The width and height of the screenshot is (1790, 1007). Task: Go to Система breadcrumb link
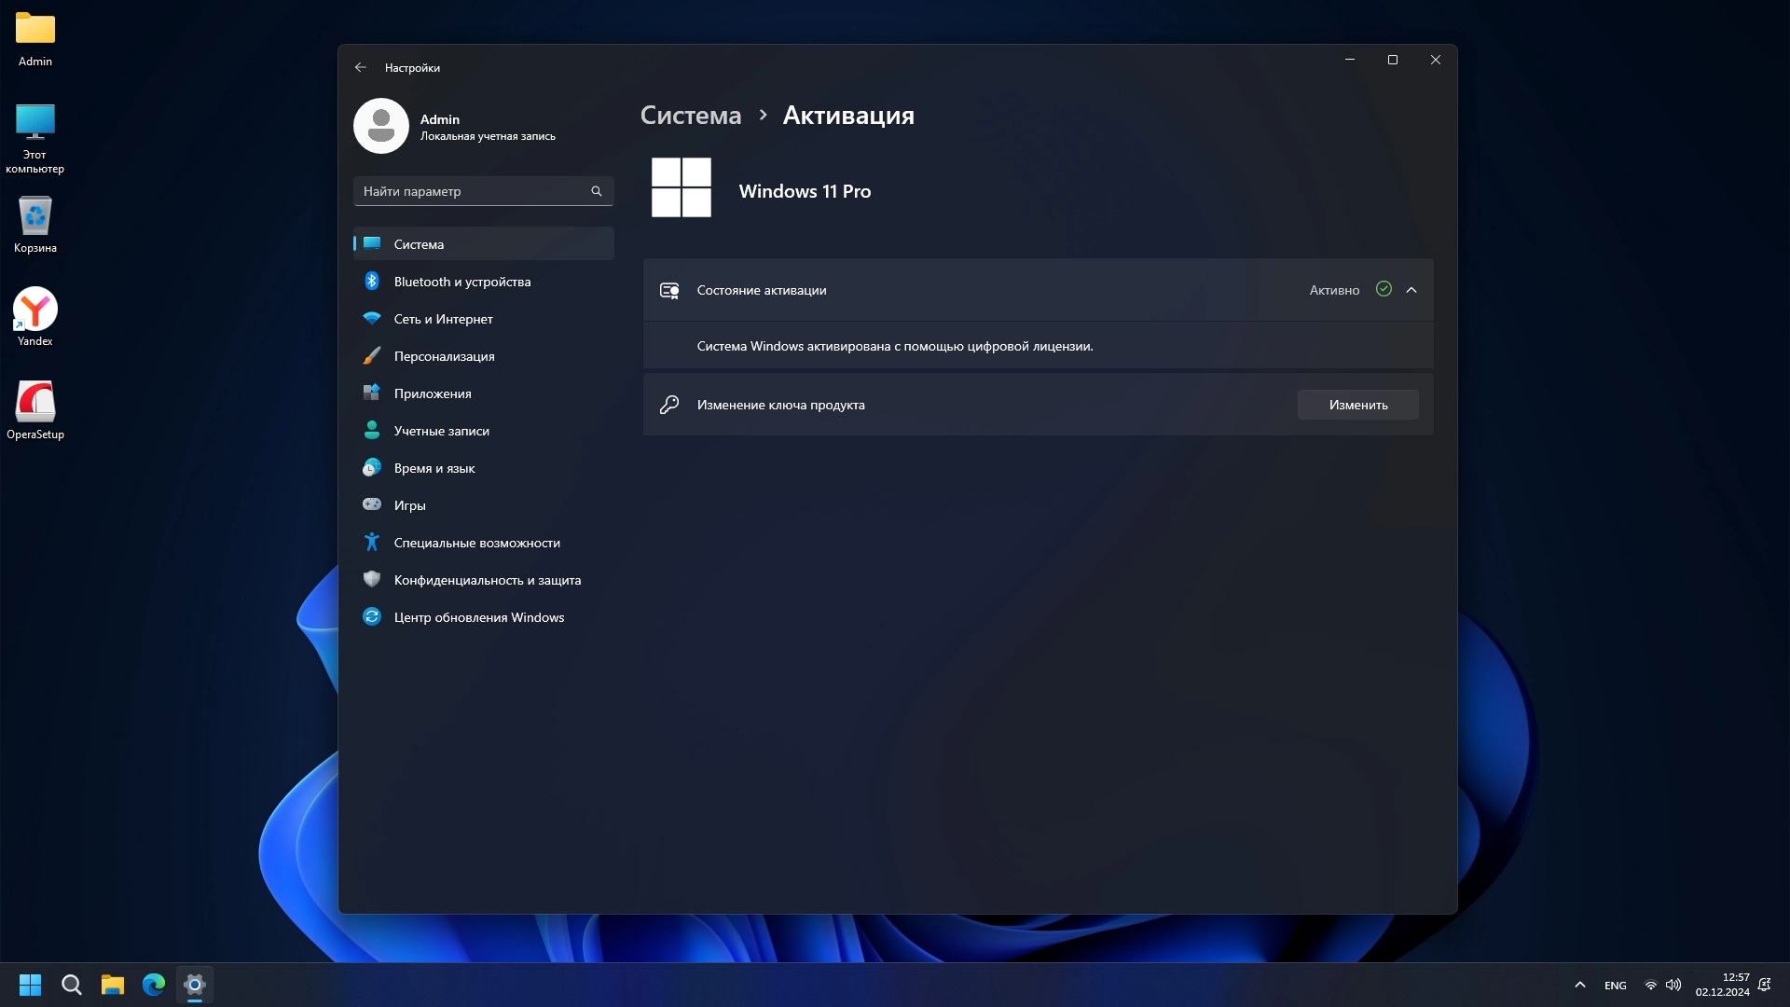pyautogui.click(x=690, y=116)
